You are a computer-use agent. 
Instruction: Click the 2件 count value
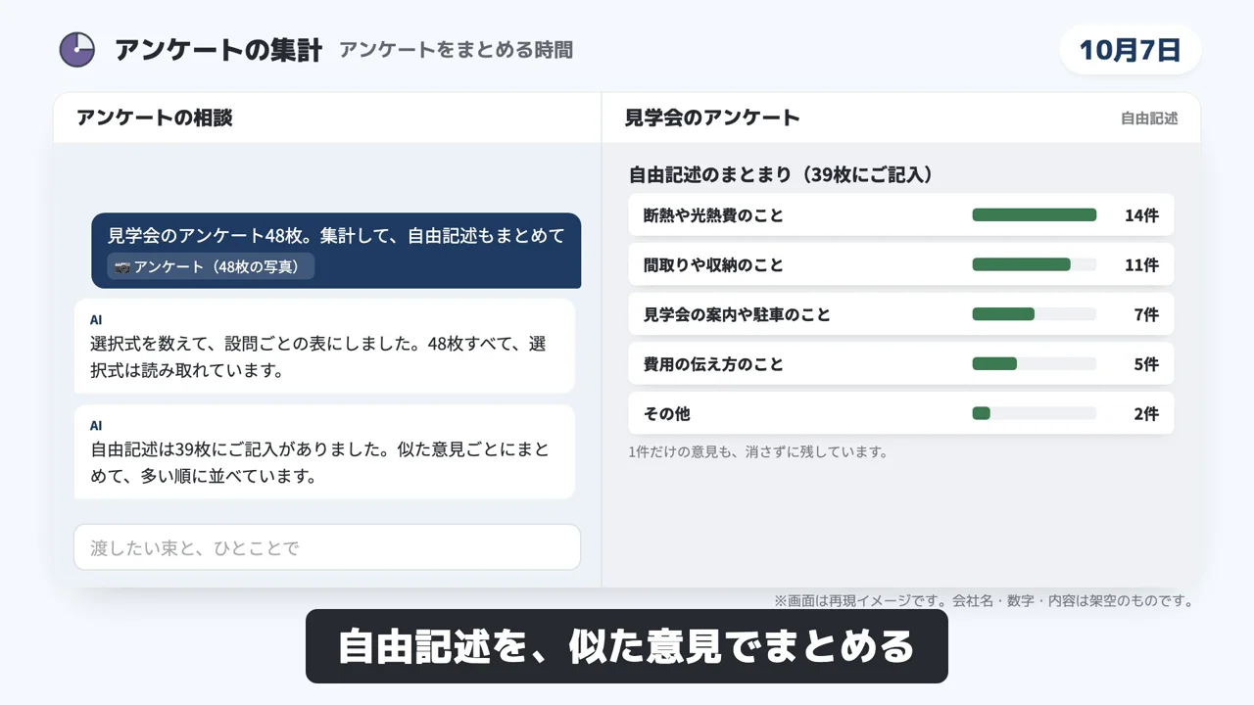[x=1146, y=413]
